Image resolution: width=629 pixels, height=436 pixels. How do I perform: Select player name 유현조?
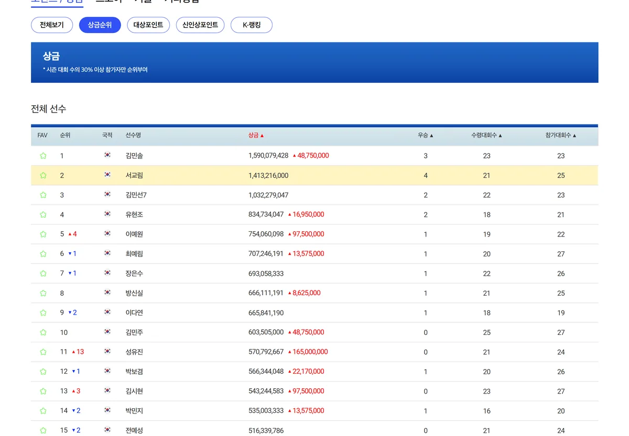pyautogui.click(x=134, y=215)
